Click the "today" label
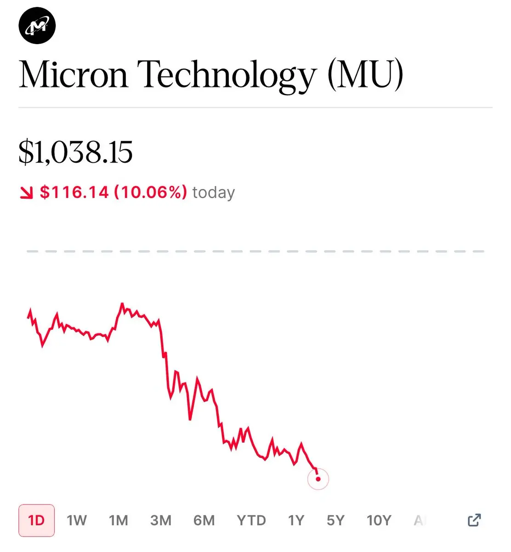Image resolution: width=511 pixels, height=552 pixels. pos(214,192)
